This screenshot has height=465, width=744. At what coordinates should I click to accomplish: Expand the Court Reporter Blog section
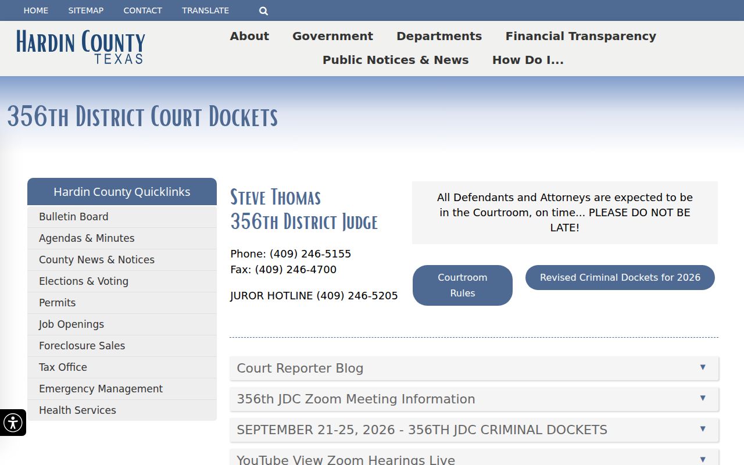click(x=474, y=368)
